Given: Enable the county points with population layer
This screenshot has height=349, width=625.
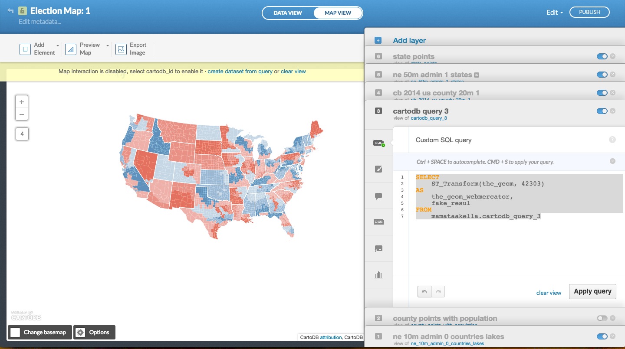Looking at the screenshot, I should click(602, 318).
